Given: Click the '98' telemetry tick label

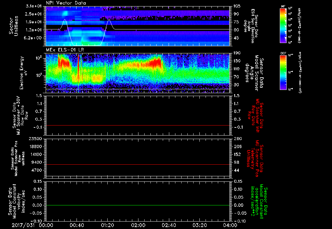Looking at the screenshot, I should point(236,162).
